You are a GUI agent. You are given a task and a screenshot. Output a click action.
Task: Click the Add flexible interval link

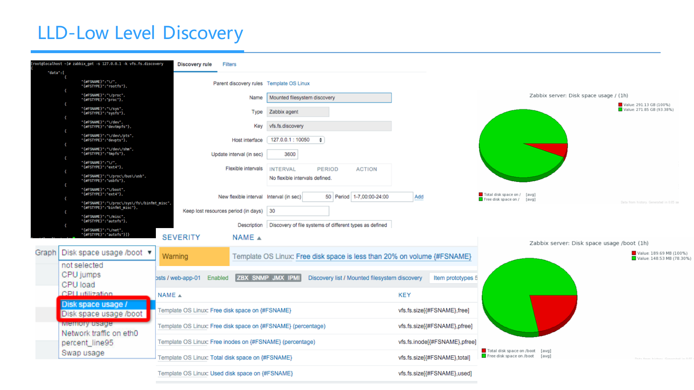(x=419, y=197)
